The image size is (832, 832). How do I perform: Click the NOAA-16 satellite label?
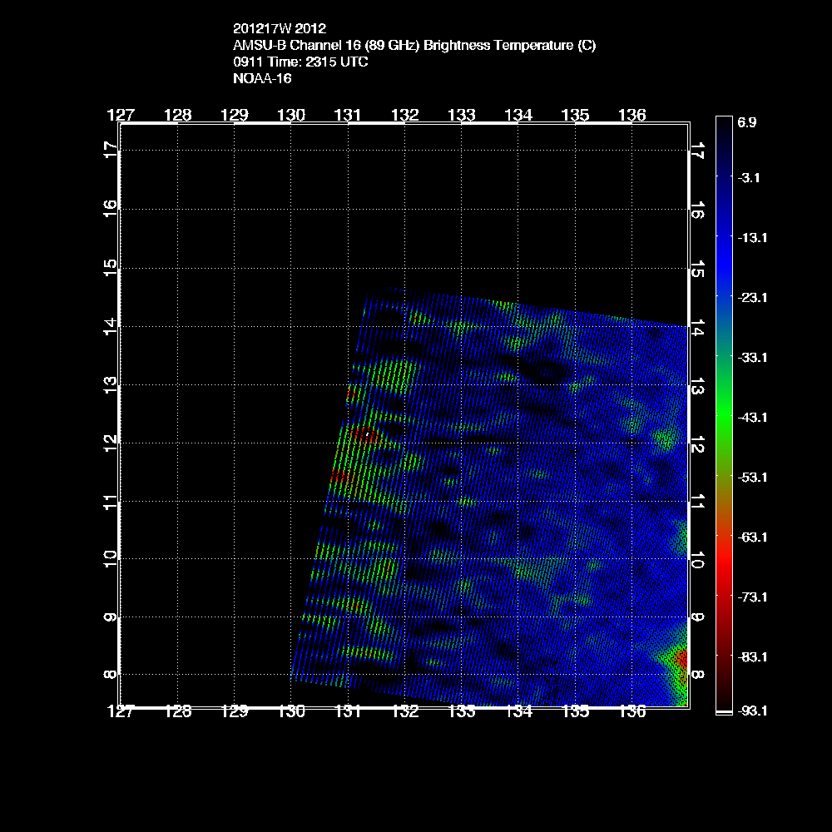tap(263, 79)
